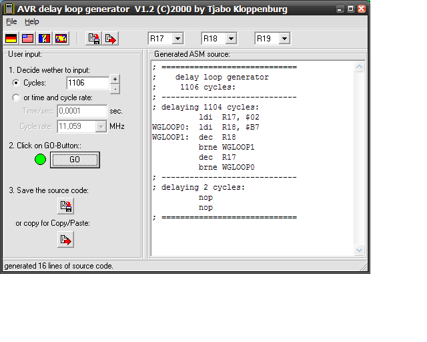
Task: Open help via the question mark icon
Action: pos(45,39)
